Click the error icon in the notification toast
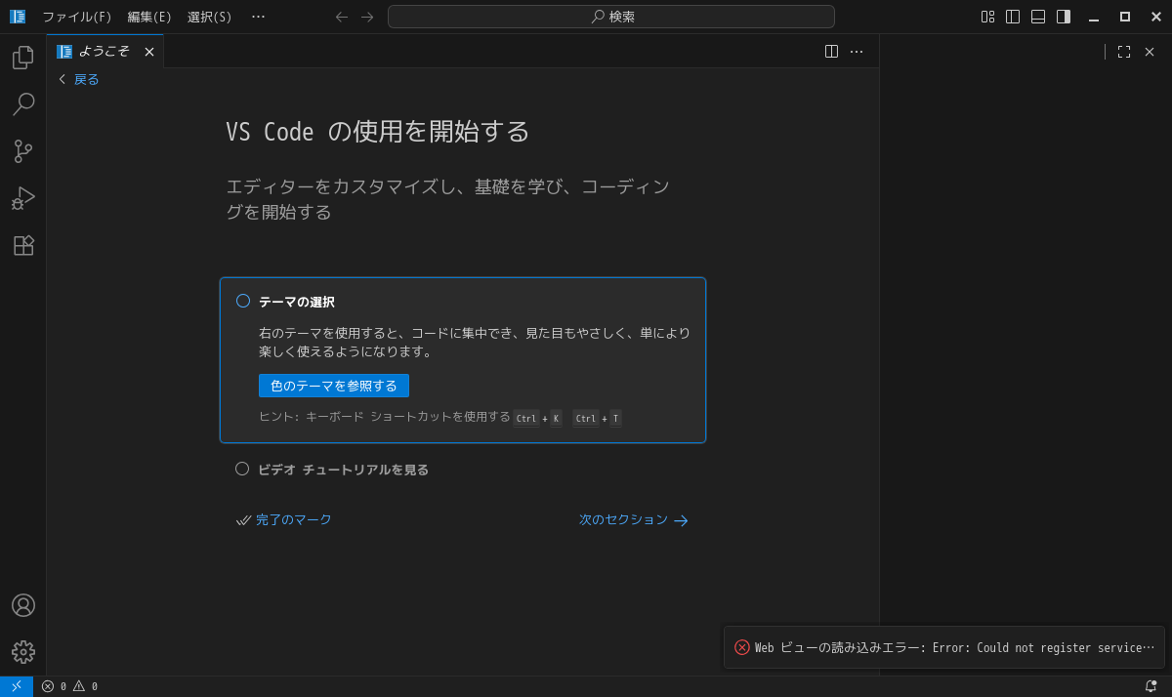The image size is (1172, 697). point(742,647)
